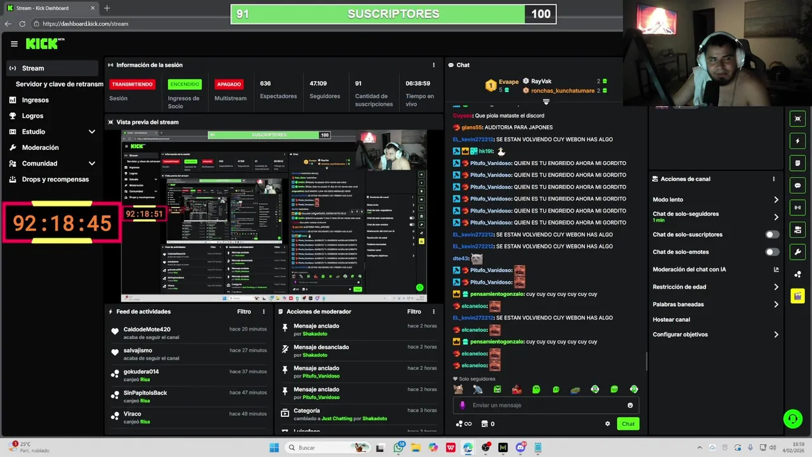
Task: Select the cat emote in quick emotes
Action: tap(458, 389)
